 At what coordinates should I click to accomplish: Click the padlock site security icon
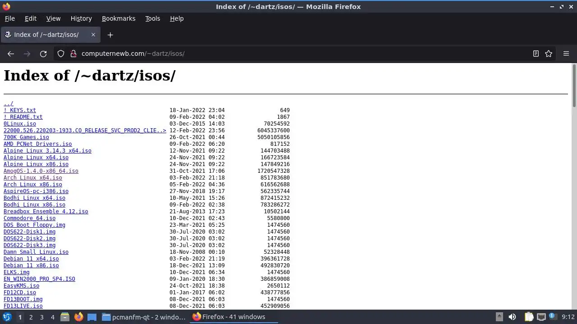coord(73,54)
